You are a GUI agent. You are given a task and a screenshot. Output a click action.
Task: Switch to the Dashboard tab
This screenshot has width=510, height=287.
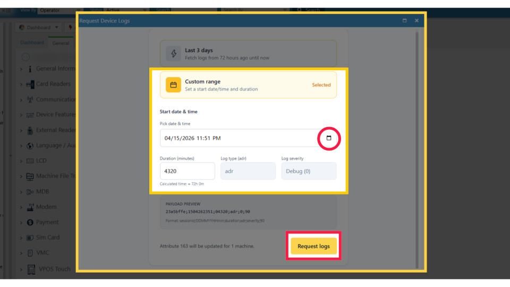click(32, 43)
